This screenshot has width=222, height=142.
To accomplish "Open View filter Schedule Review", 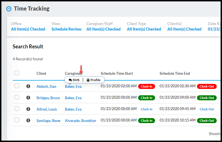I will point(66,29).
